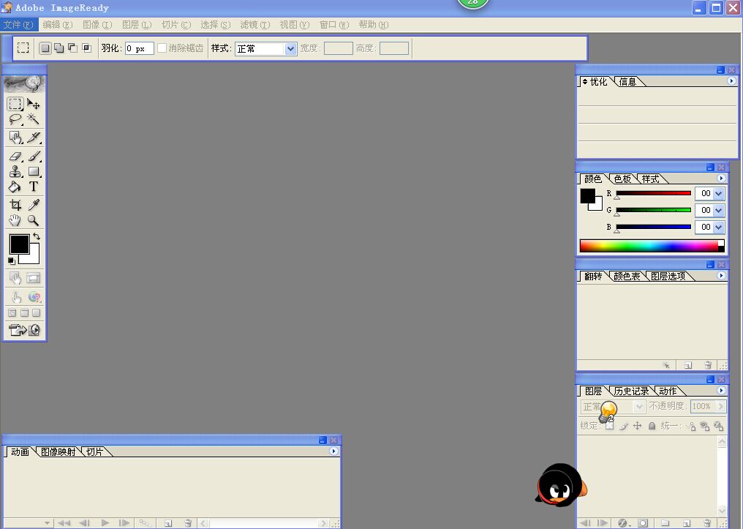Screen dimensions: 743x529
Task: Select the Eyedropper tool
Action: coord(33,205)
